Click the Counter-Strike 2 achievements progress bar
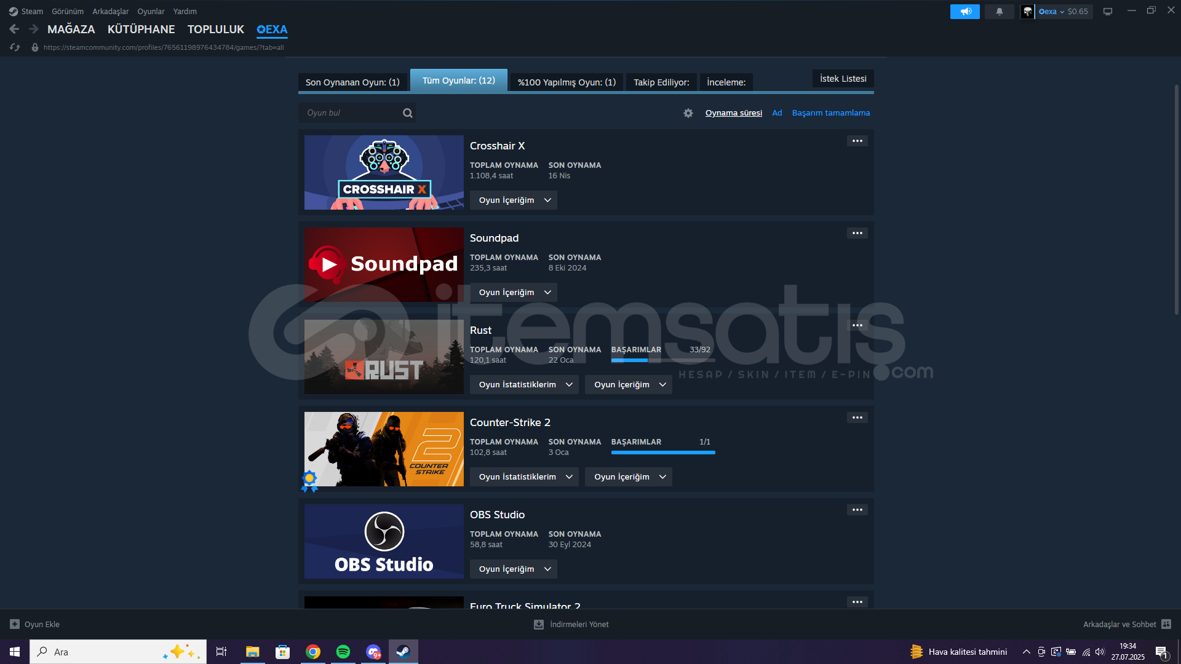Screen dimensions: 1181x664 tap(663, 453)
